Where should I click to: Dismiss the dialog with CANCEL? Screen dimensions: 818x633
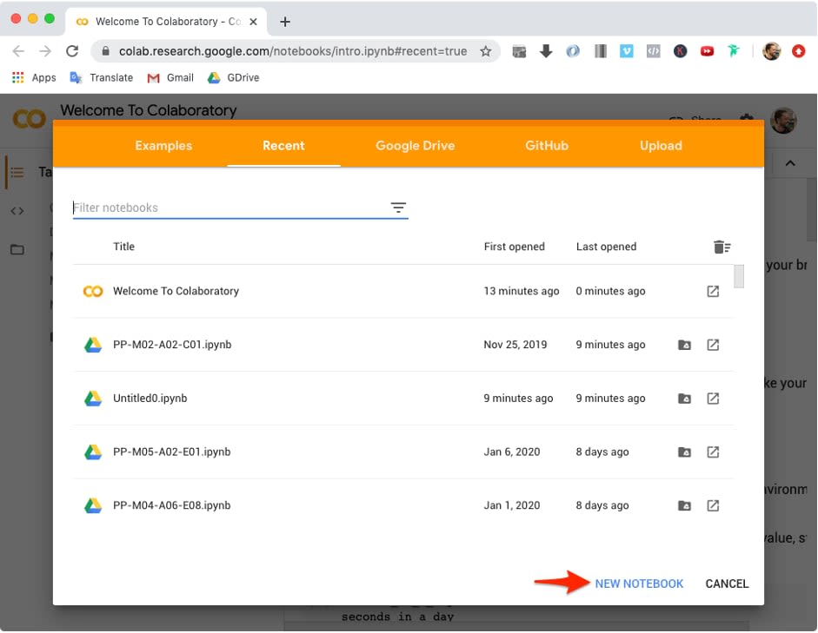727,584
